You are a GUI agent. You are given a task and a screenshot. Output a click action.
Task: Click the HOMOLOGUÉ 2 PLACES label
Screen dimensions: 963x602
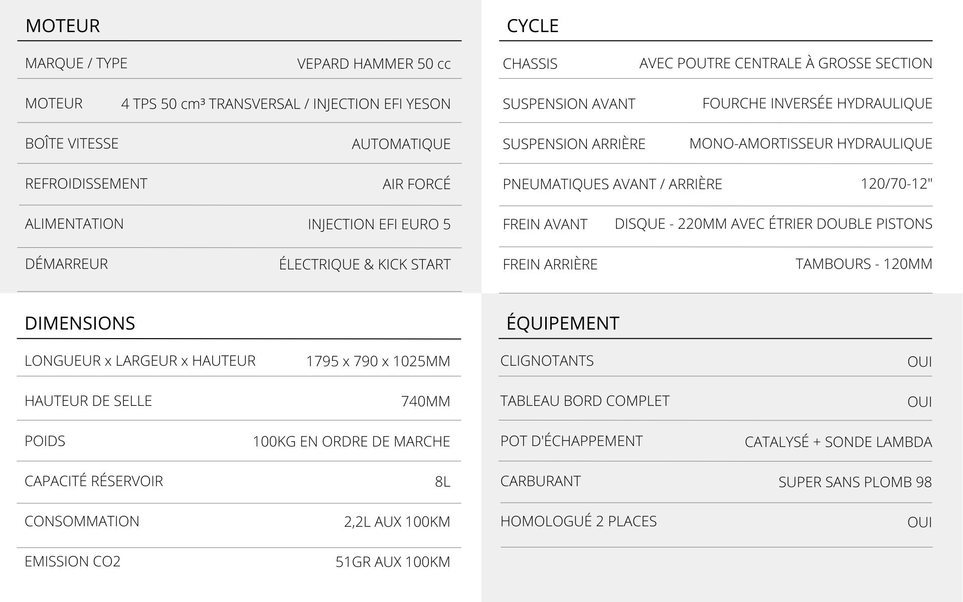[x=578, y=521]
